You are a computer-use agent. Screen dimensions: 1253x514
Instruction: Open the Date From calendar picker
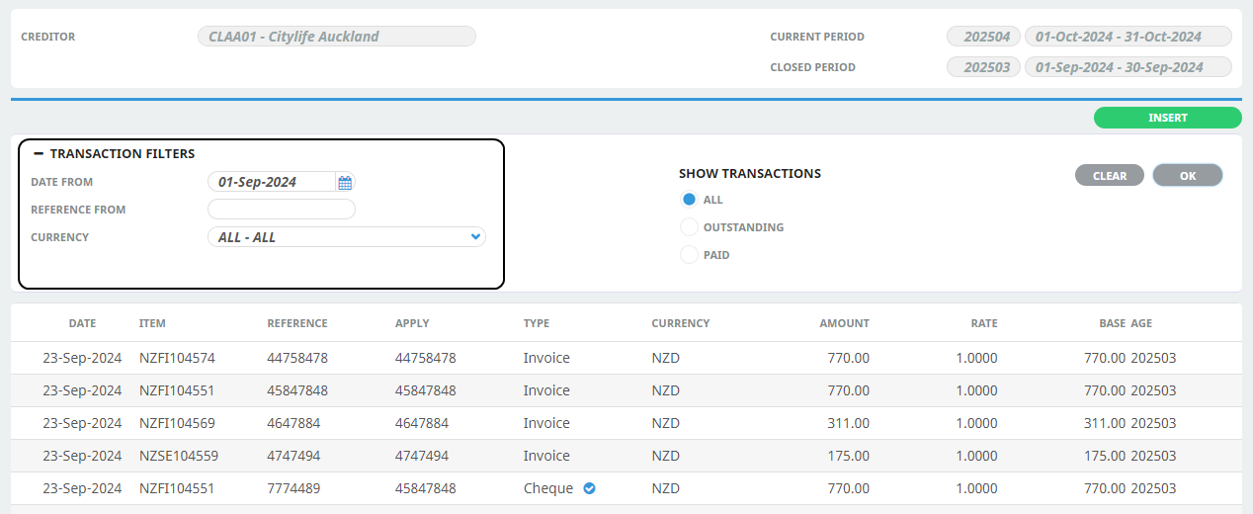[345, 182]
